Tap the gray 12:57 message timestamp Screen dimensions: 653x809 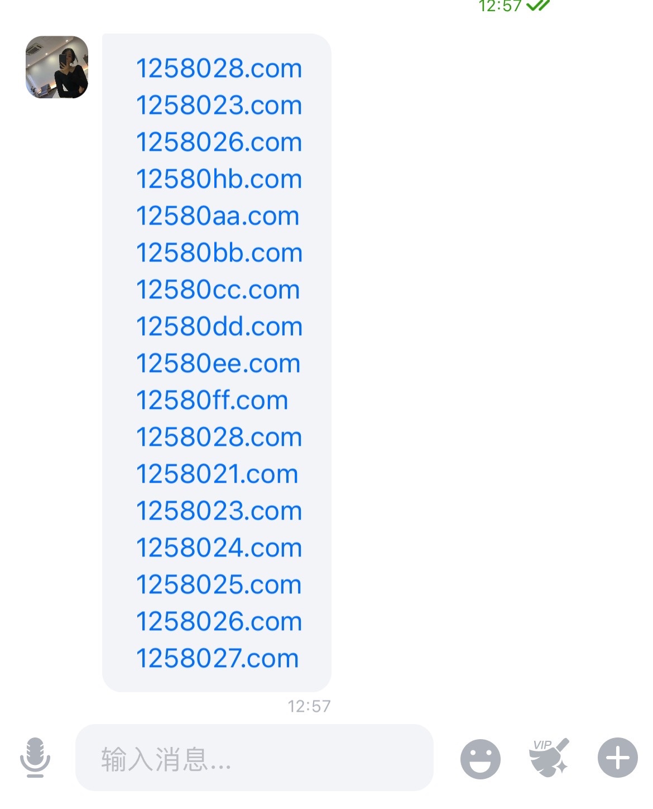[x=309, y=707]
